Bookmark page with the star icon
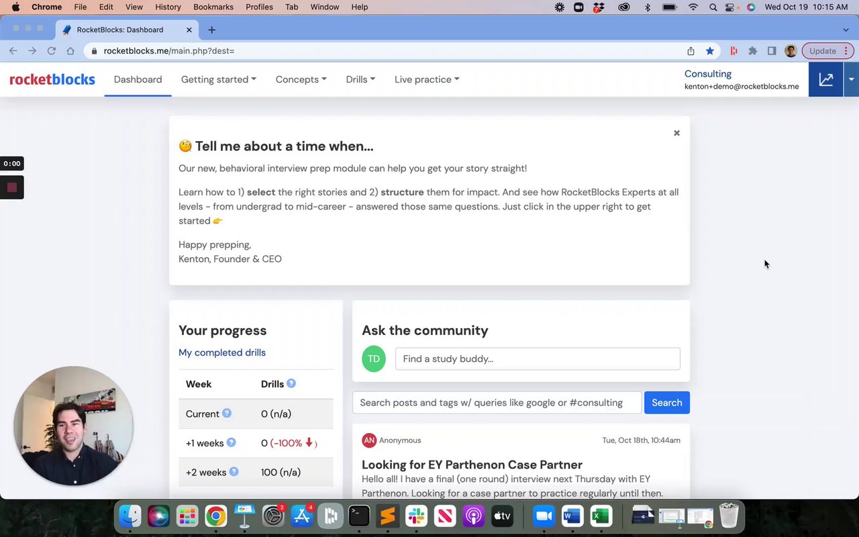 [709, 51]
